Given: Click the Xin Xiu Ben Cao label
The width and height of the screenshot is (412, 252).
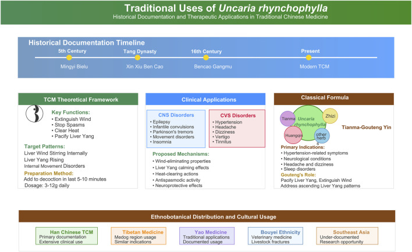Looking at the screenshot, I should point(144,67).
